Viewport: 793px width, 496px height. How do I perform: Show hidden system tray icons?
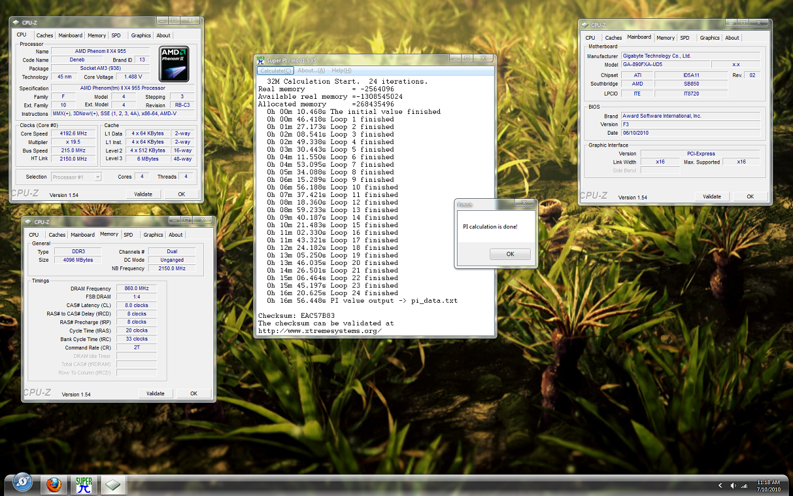tap(721, 485)
